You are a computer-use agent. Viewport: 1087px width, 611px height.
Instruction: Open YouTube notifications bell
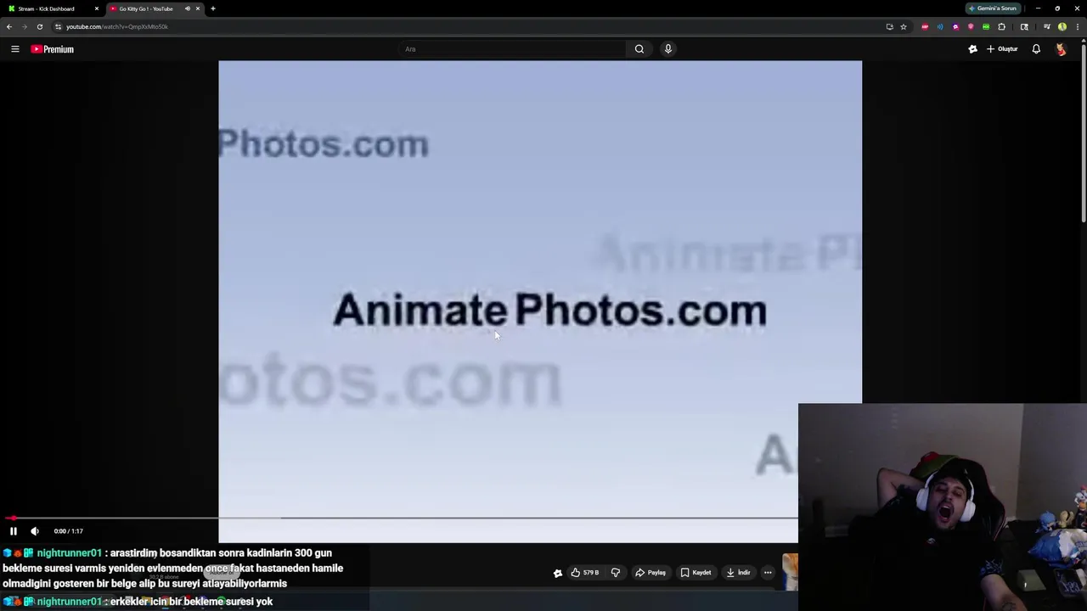[1036, 49]
